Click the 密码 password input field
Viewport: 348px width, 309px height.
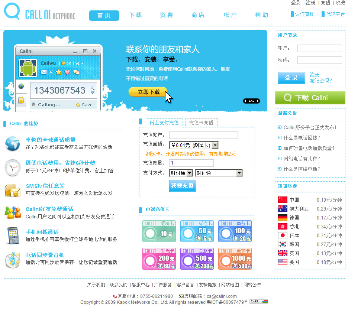[320, 60]
